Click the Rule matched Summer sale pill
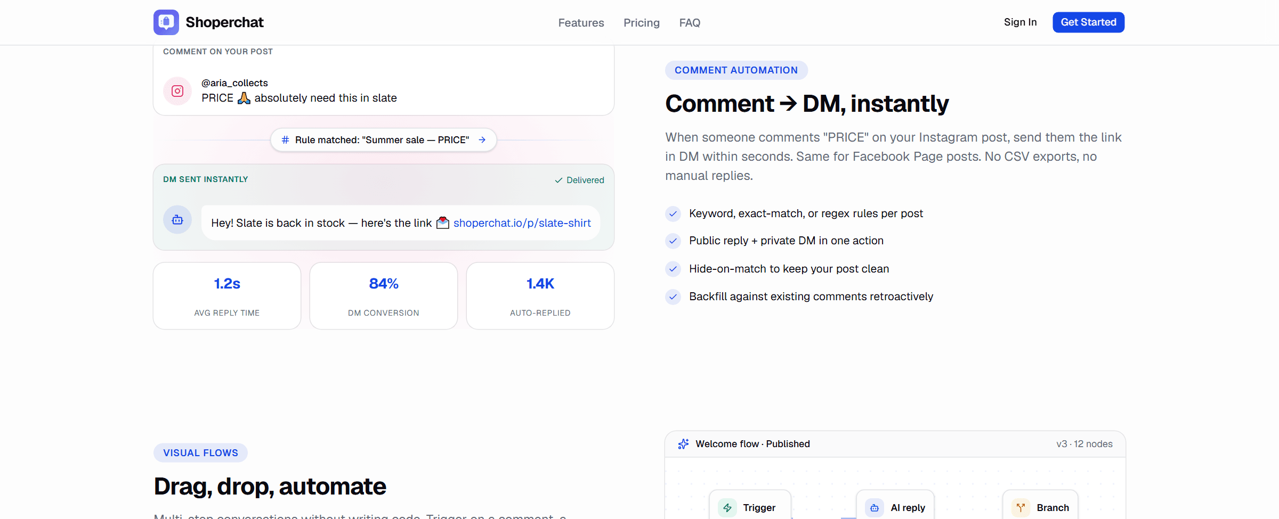Screen dimensions: 1279x519 coord(384,140)
